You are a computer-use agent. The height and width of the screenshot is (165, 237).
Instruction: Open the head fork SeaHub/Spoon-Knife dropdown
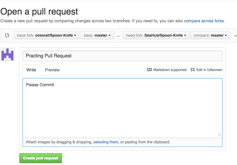coord(156,35)
